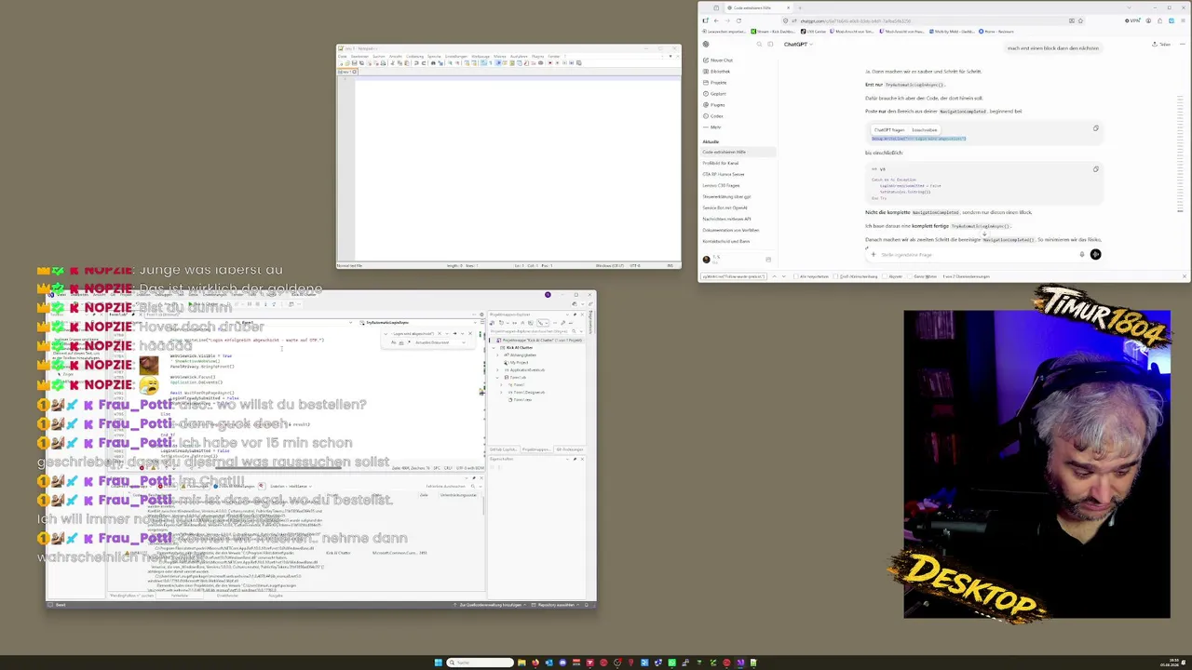The width and height of the screenshot is (1192, 670).
Task: Open Notepad++ 'Suchen' menu
Action: [379, 56]
